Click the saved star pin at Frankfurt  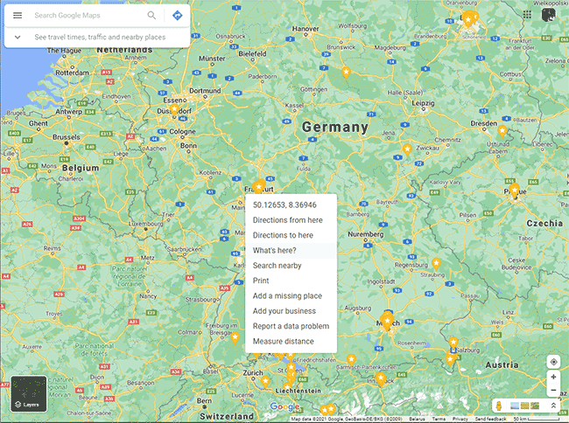(x=258, y=187)
